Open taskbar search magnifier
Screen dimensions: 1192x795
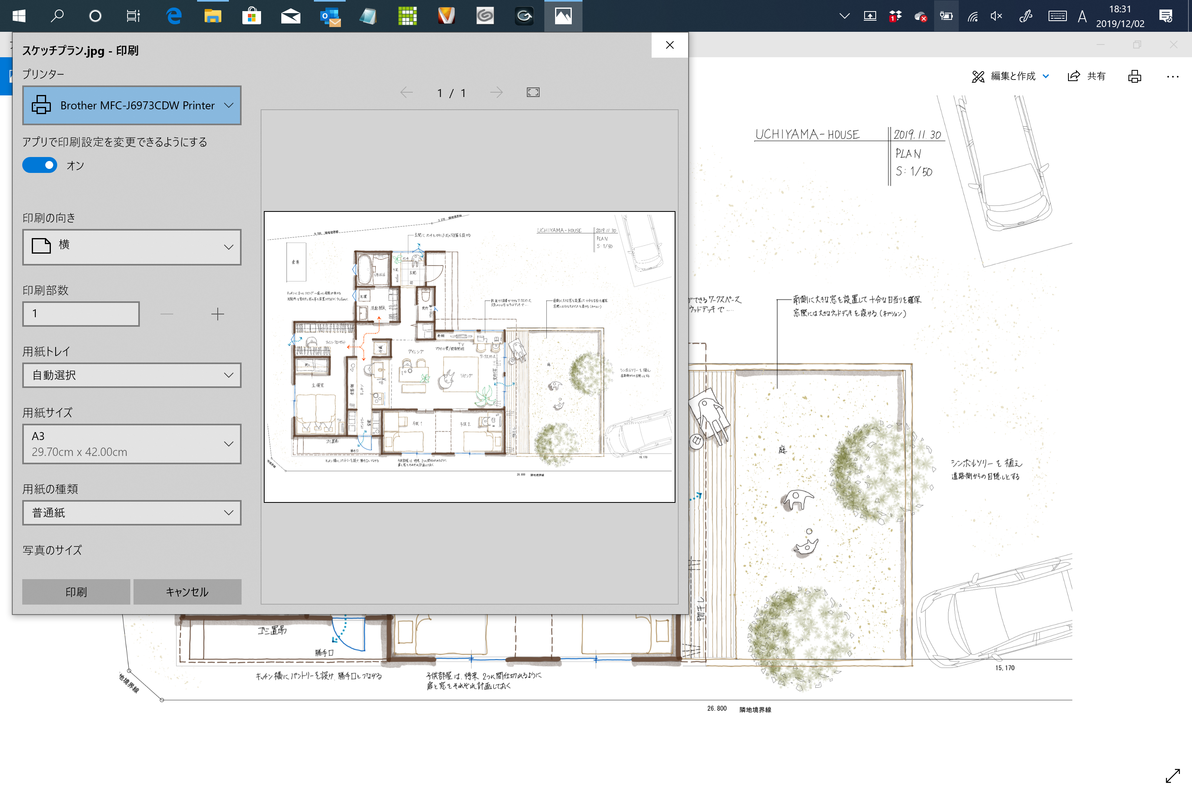57,16
